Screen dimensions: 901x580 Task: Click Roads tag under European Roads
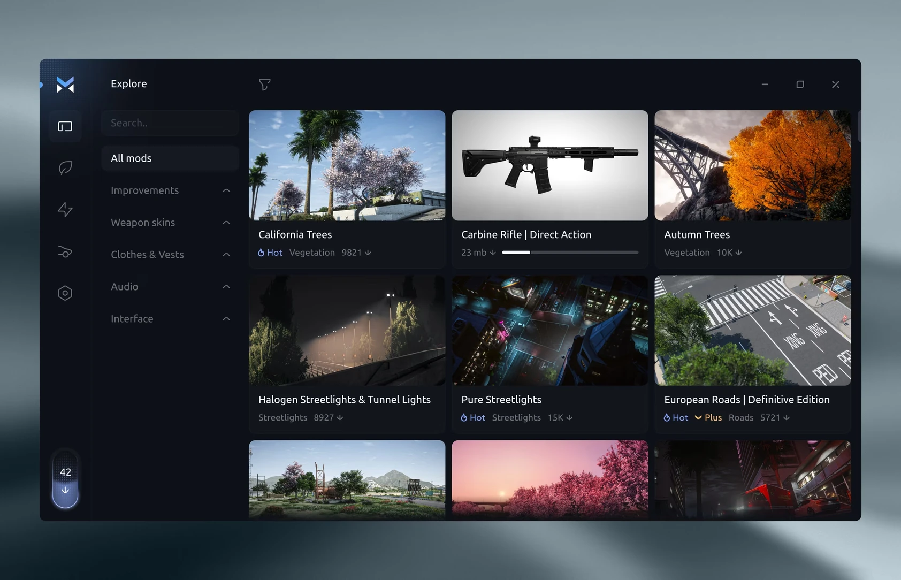click(741, 417)
